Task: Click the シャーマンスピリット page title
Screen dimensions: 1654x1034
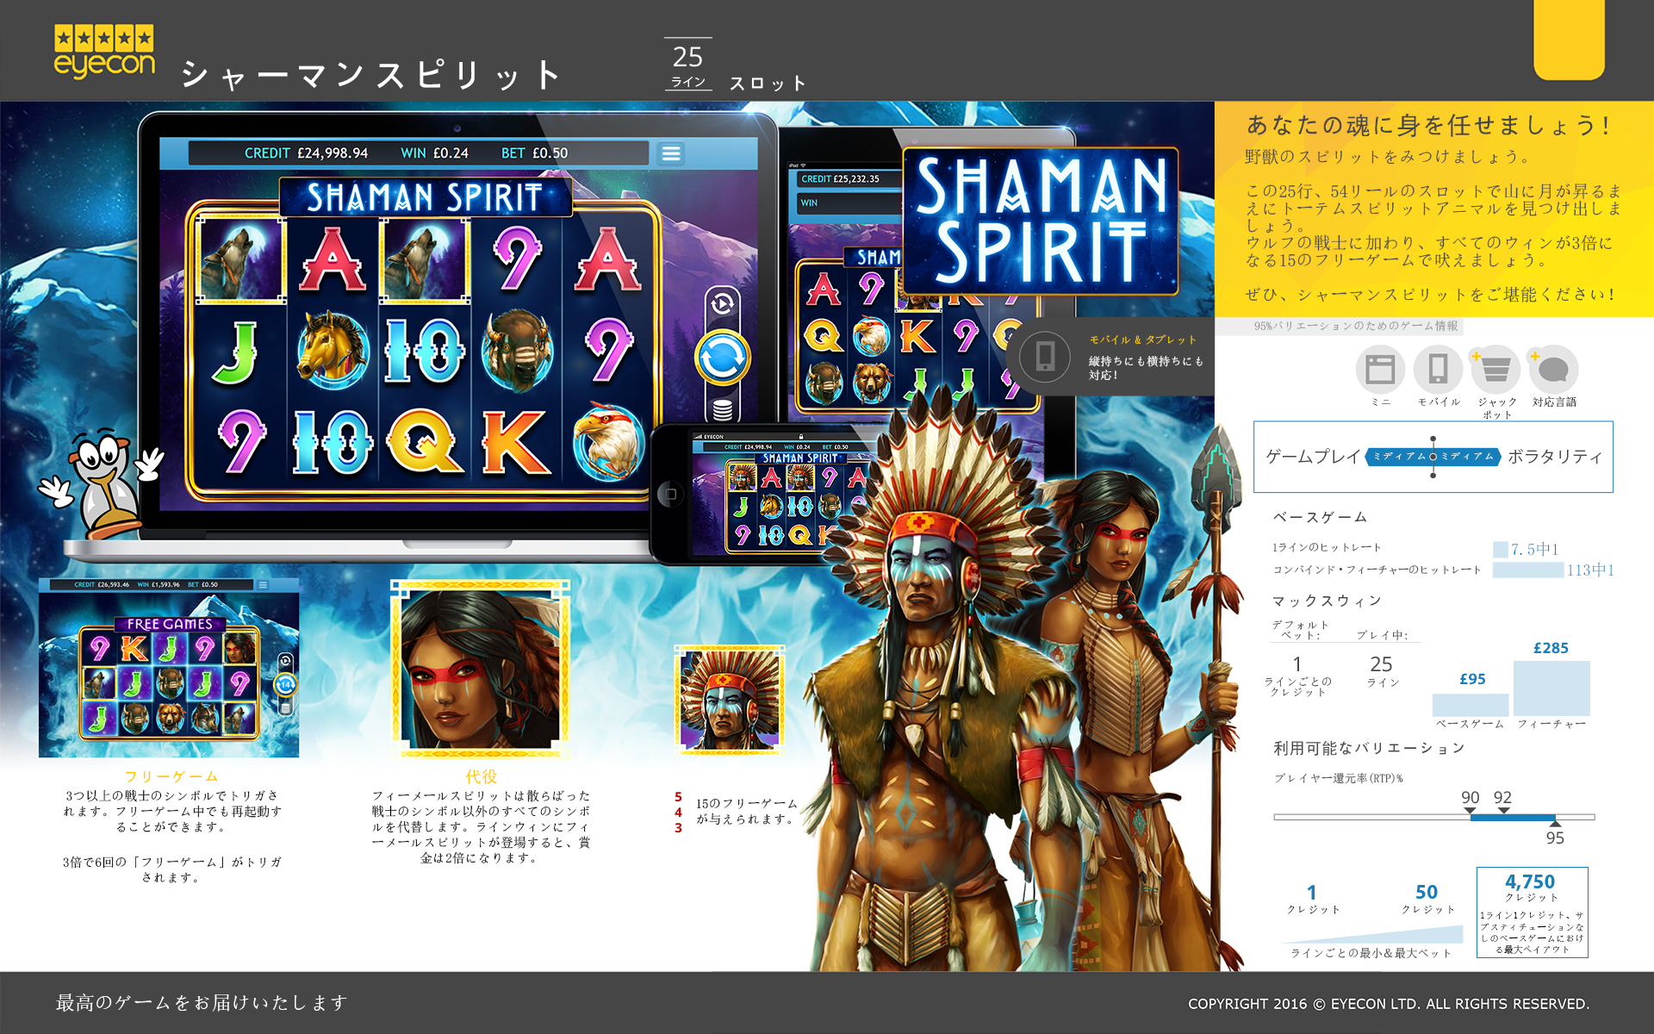Action: (370, 75)
